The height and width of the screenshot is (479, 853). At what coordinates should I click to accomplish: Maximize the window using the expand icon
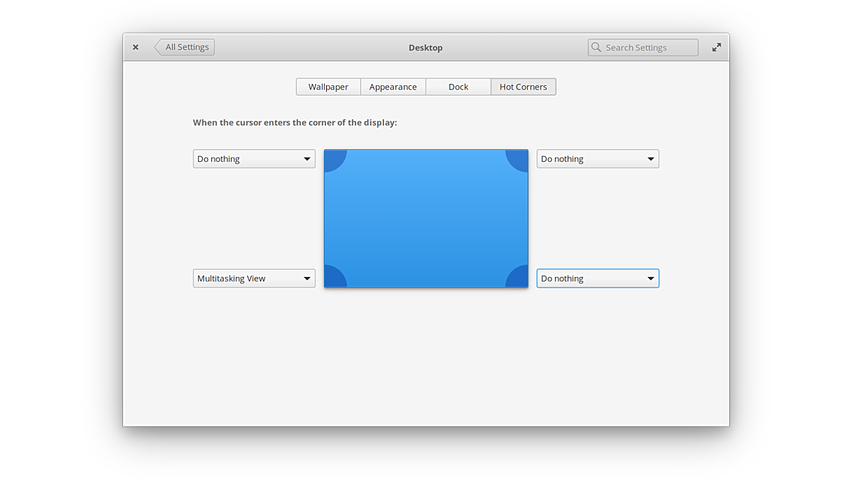point(716,47)
